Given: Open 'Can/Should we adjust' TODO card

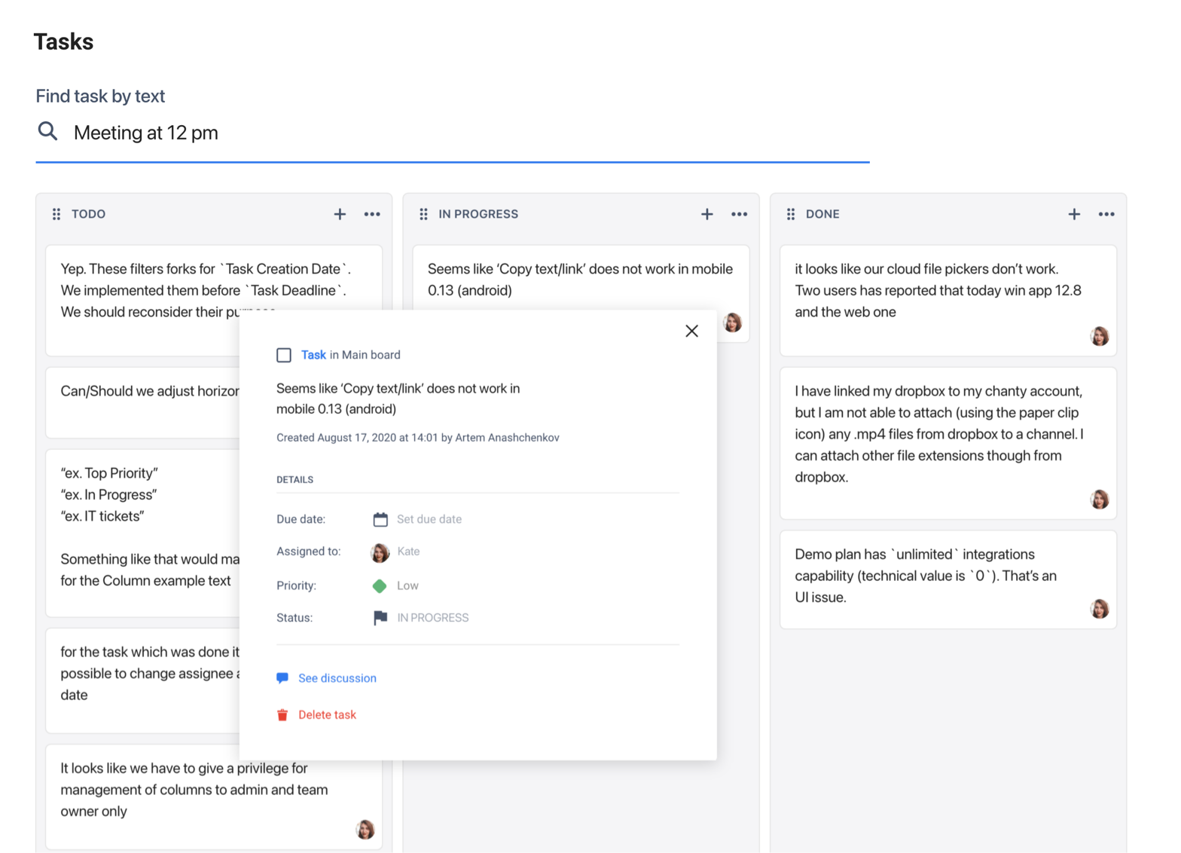Looking at the screenshot, I should (143, 402).
